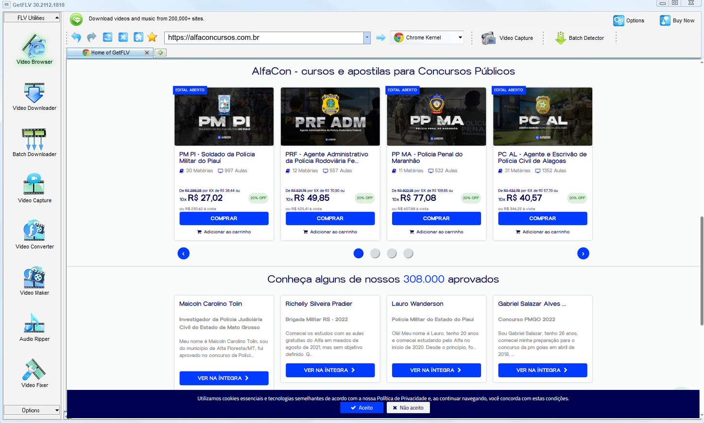Accept cookies with Aceito button

pos(361,408)
